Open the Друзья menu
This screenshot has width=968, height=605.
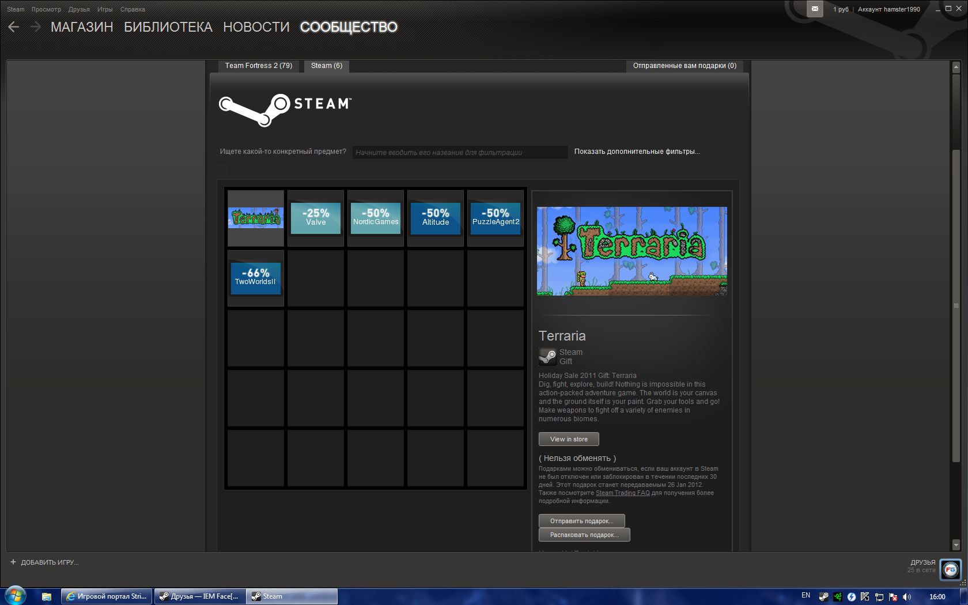click(x=79, y=9)
